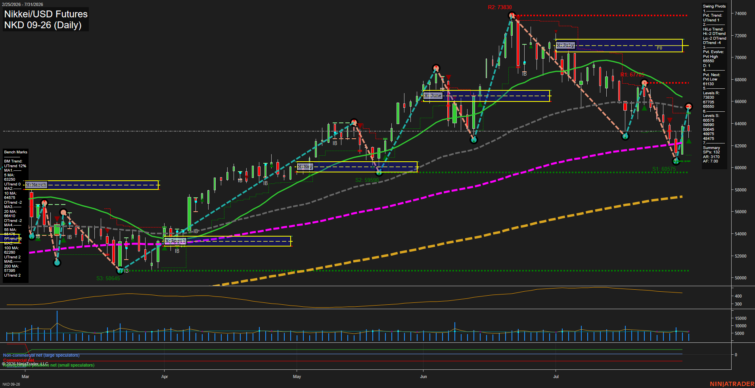Click the Apr label on time axis
The height and width of the screenshot is (388, 755).
tap(165, 377)
